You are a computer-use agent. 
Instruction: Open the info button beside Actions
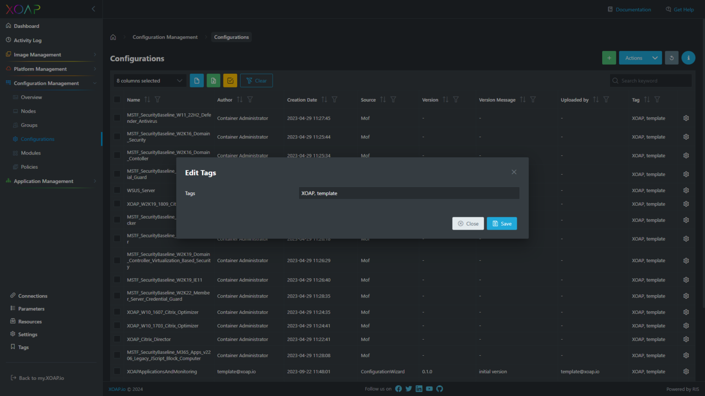point(688,58)
